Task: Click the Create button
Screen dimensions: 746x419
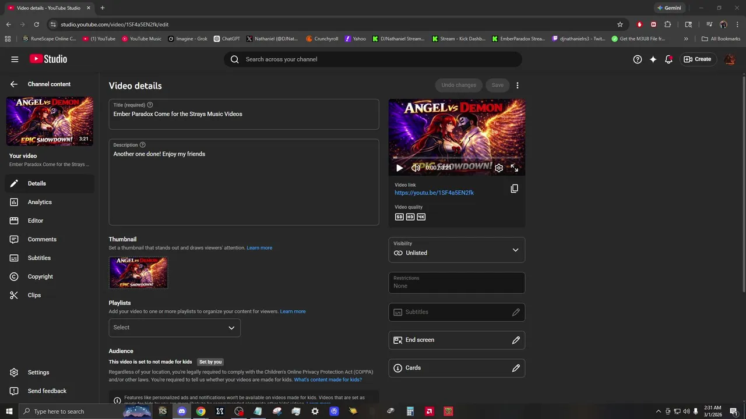Action: pos(698,59)
